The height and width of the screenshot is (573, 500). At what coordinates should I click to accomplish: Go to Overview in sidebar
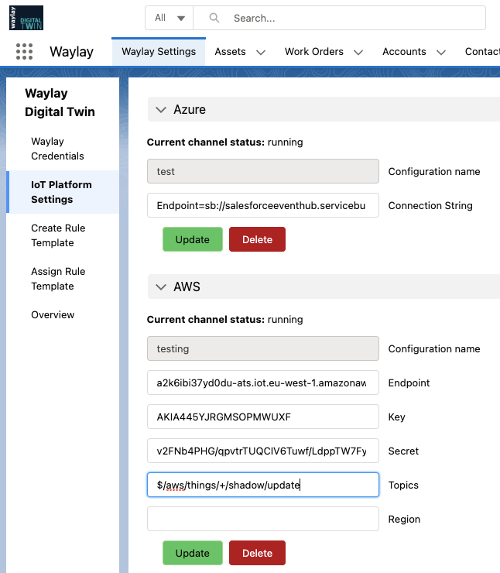tap(63, 314)
